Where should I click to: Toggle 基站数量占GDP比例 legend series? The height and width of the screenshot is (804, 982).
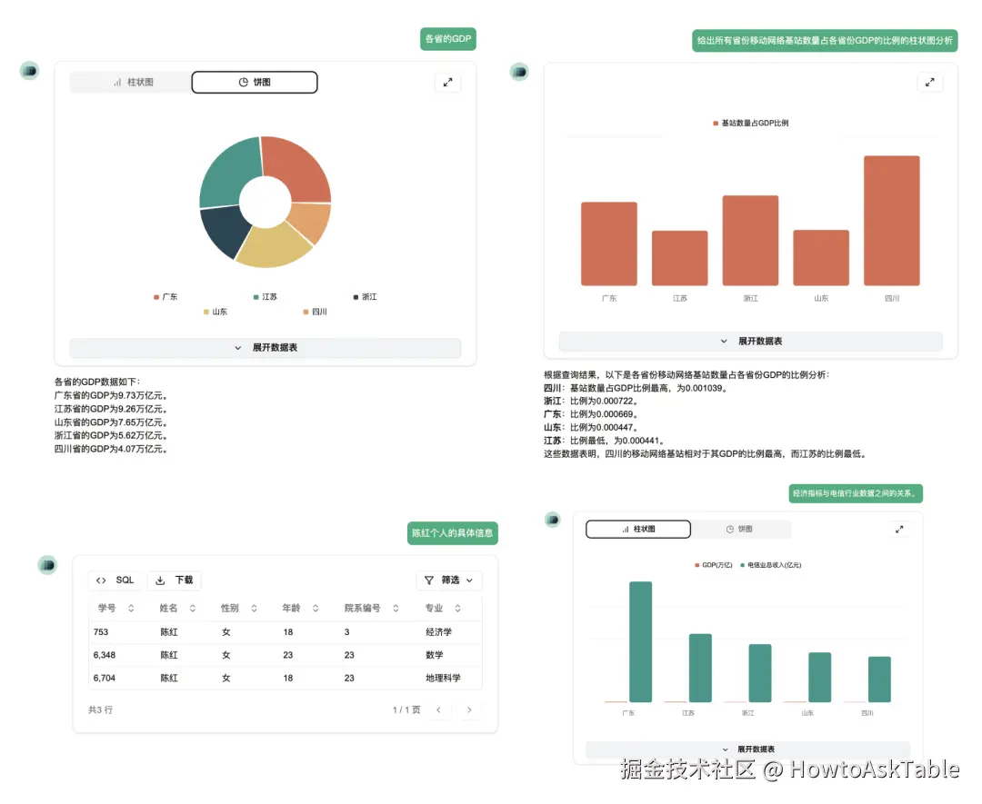[750, 124]
